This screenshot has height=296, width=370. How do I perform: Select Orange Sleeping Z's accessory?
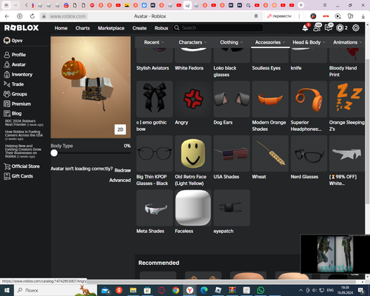(x=347, y=99)
